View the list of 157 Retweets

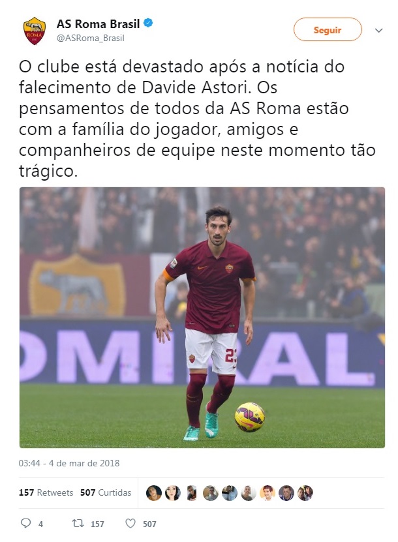point(46,492)
